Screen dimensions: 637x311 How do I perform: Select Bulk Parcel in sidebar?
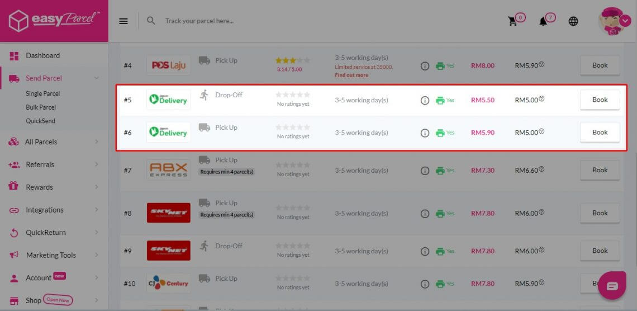coord(41,107)
